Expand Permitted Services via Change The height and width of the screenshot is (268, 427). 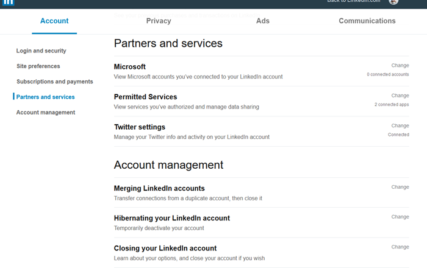tap(400, 96)
